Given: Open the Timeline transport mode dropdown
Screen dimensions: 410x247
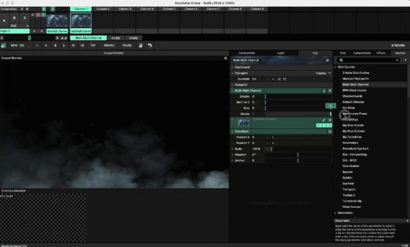Looking at the screenshot, I should point(323,73).
